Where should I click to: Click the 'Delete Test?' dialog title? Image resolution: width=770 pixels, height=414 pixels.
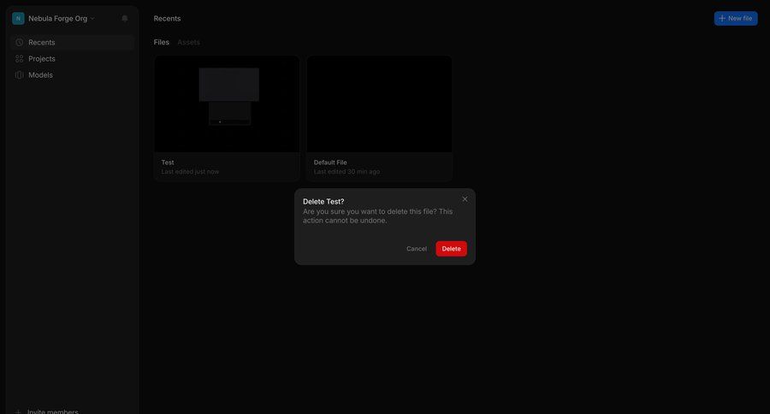pyautogui.click(x=323, y=201)
